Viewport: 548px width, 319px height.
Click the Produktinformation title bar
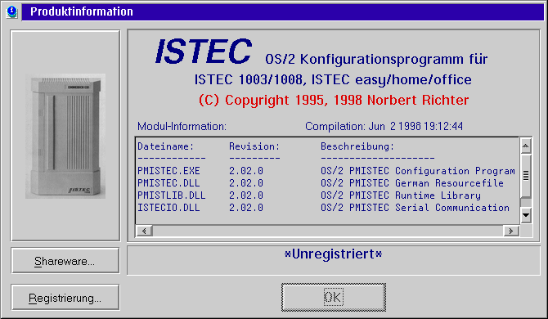[282, 11]
